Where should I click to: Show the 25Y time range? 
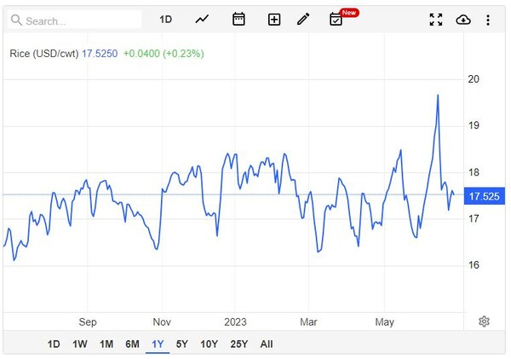click(239, 345)
